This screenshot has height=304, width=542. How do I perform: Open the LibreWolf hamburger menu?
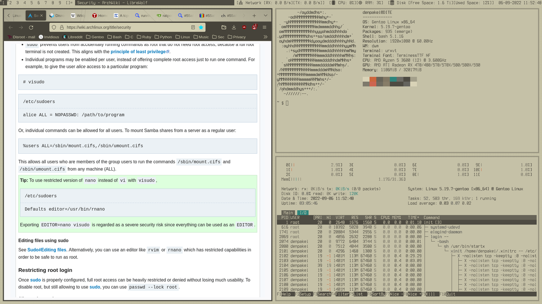pos(265,27)
